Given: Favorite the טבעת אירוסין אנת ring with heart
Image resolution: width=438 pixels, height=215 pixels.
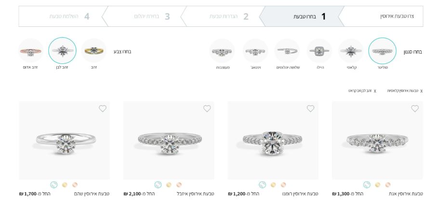Looking at the screenshot, I should 415,108.
